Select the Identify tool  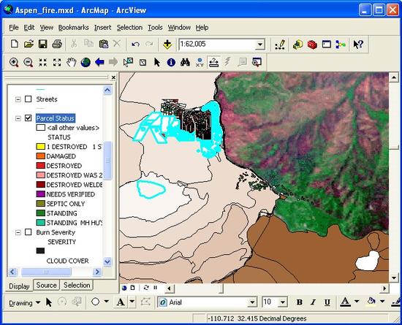171,62
